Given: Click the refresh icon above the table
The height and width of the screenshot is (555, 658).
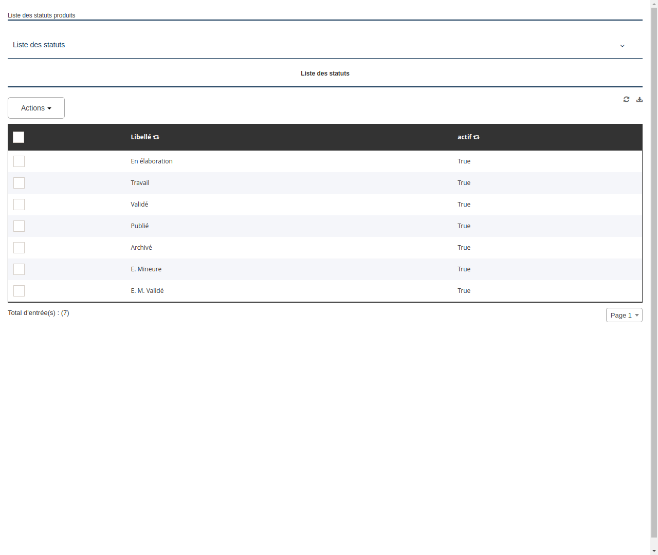Looking at the screenshot, I should [x=626, y=99].
